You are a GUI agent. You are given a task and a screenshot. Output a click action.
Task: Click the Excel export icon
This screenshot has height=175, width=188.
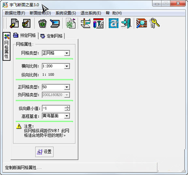click(x=71, y=23)
